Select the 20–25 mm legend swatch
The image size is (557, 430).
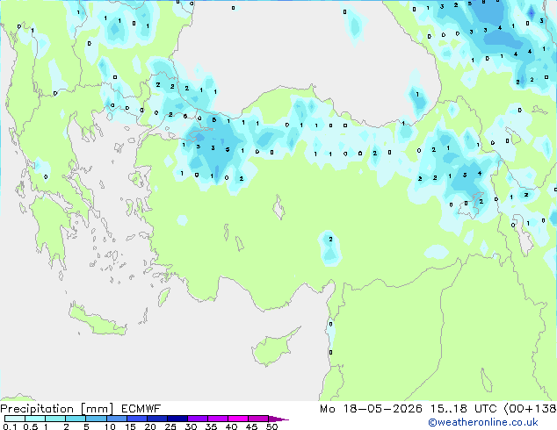[156, 419]
